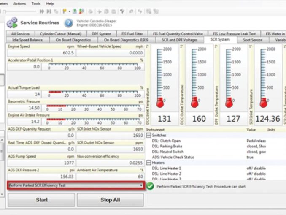Click the skip-to-end toolbar icon
286x215 pixels.
click(x=49, y=11)
